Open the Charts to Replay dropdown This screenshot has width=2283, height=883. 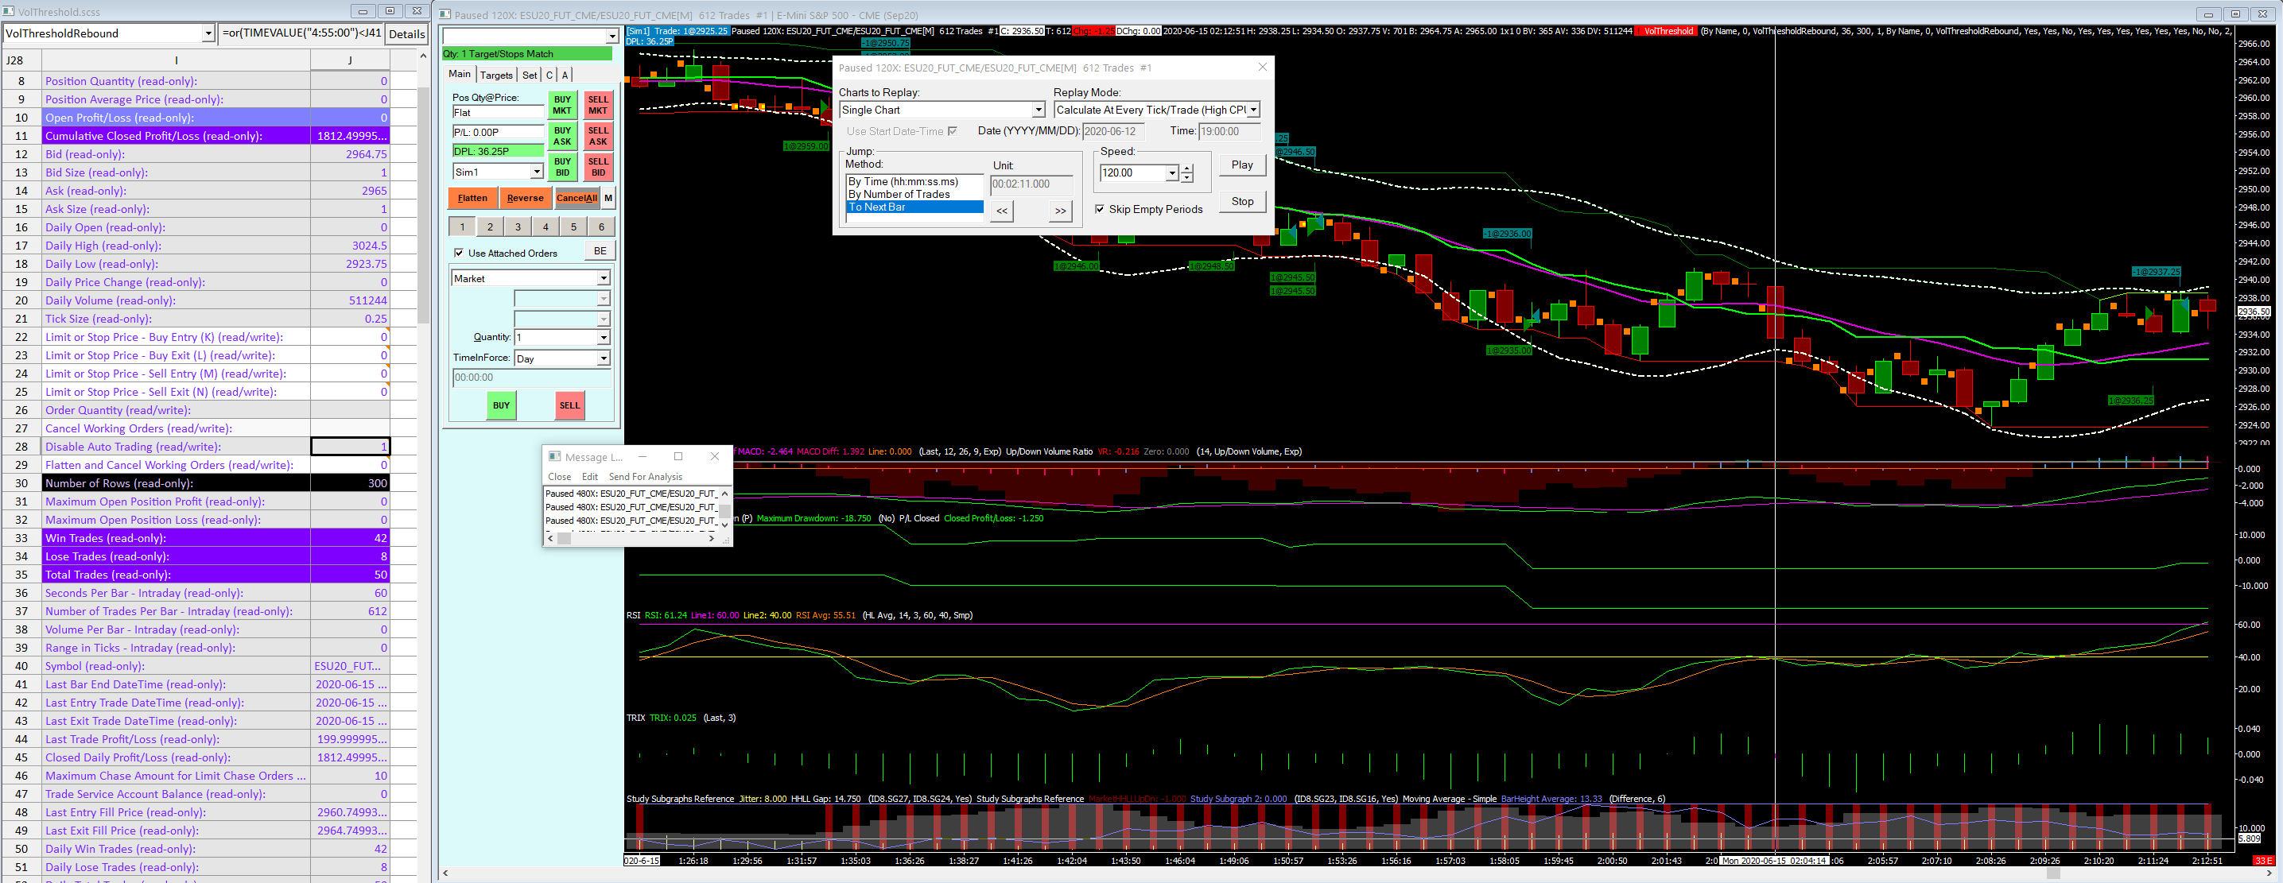(x=1038, y=110)
